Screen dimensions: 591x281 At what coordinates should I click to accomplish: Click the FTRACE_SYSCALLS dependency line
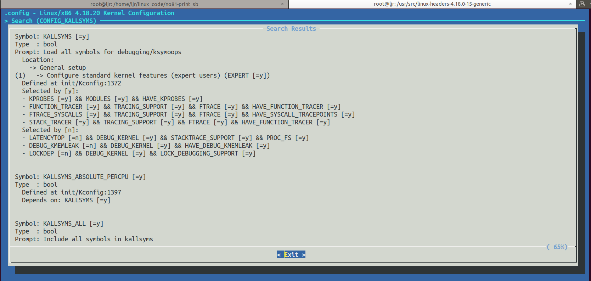point(188,114)
